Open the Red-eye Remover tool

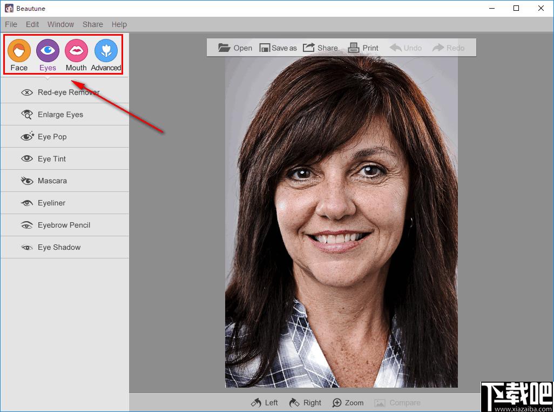(x=65, y=92)
